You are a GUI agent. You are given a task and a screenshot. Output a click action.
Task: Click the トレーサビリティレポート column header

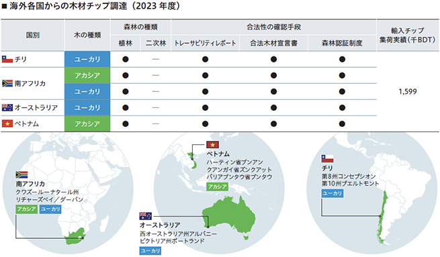(205, 43)
